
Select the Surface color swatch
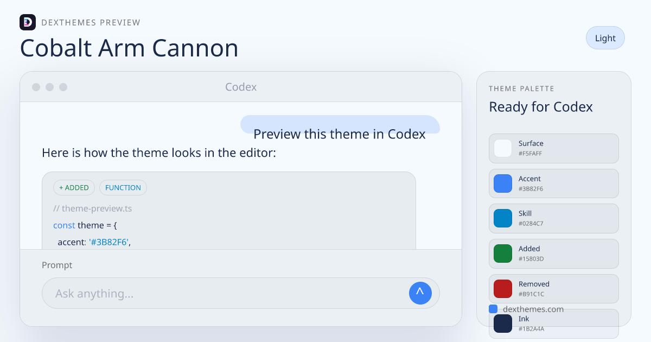pos(503,148)
